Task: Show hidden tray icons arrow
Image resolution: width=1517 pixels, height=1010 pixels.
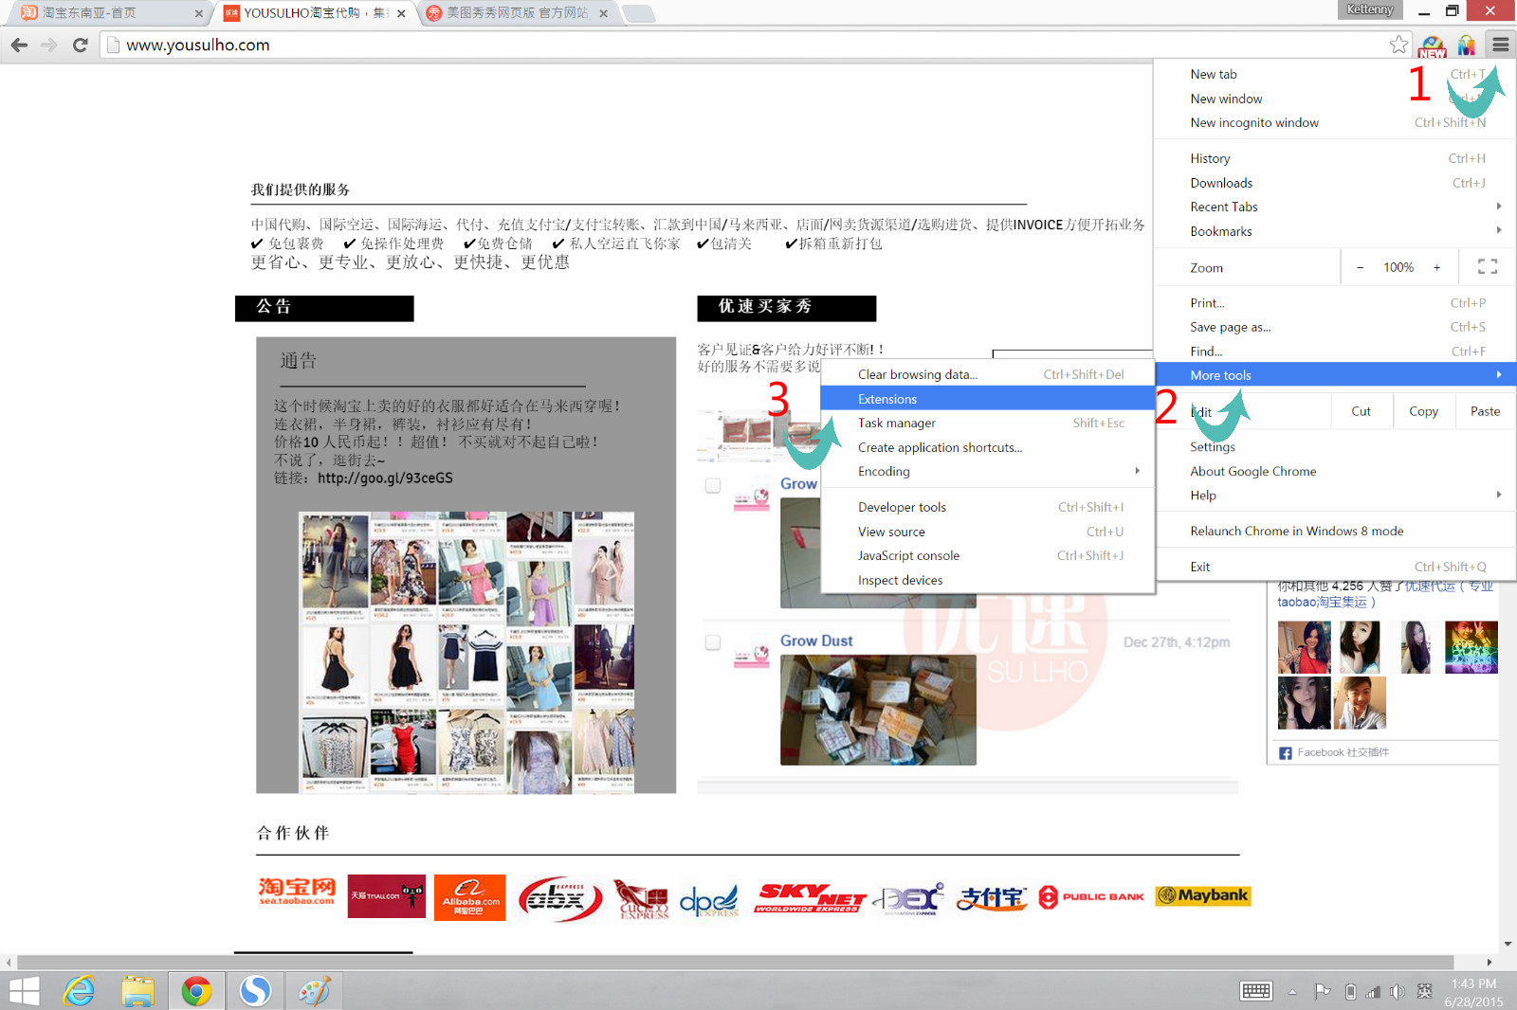Action: 1292,992
